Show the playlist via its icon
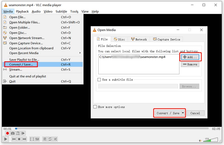The height and width of the screenshot is (145, 224). pos(45,139)
